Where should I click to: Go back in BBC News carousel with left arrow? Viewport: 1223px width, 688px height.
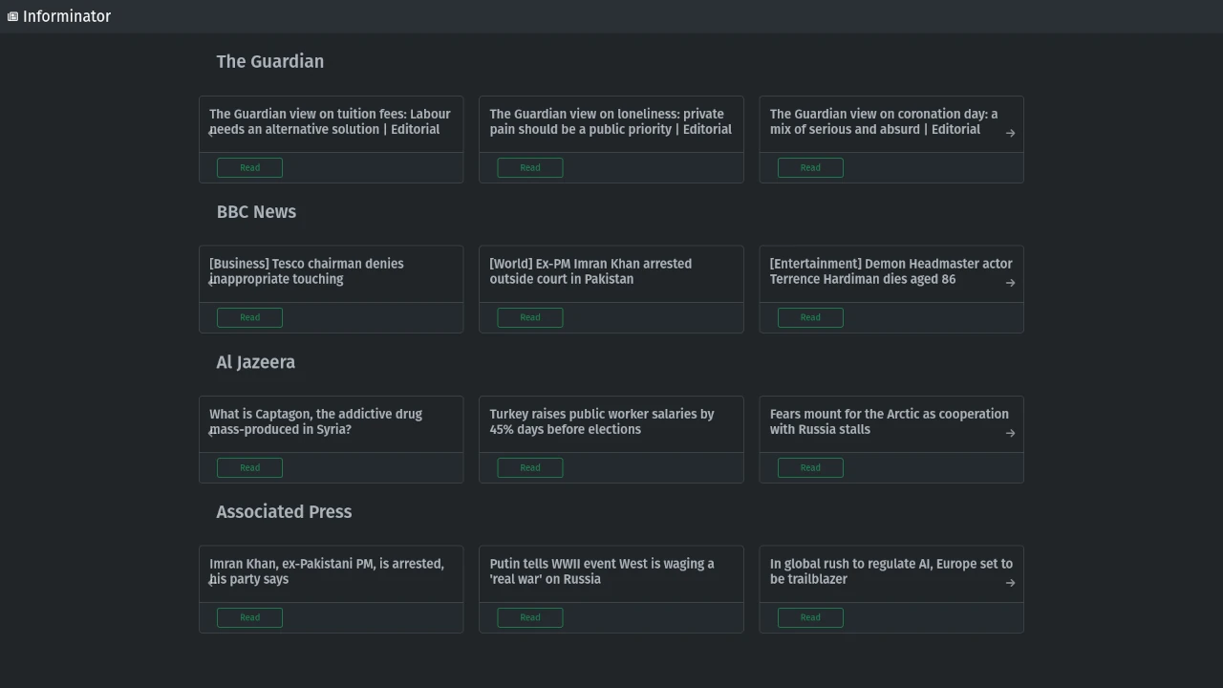click(212, 283)
